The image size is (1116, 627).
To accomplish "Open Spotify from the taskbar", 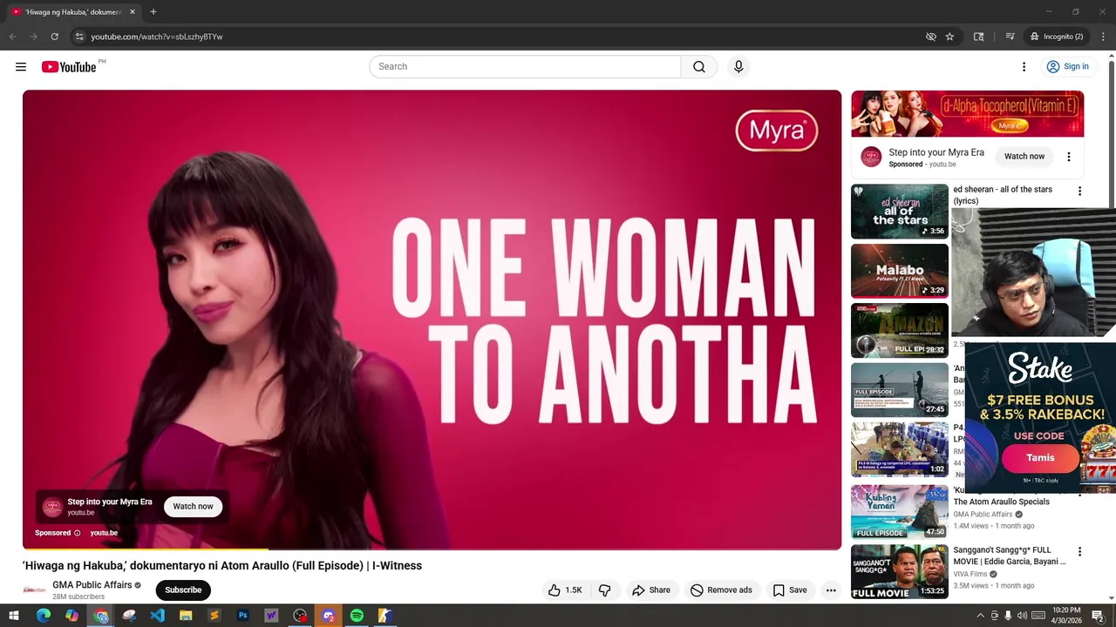I will click(357, 616).
